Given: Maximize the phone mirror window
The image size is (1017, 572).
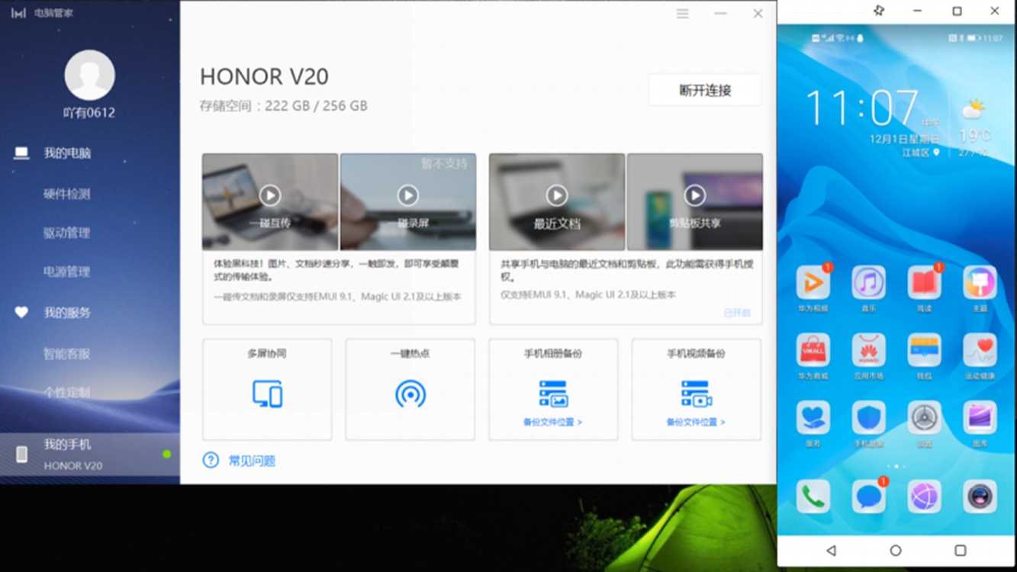Looking at the screenshot, I should (x=957, y=11).
